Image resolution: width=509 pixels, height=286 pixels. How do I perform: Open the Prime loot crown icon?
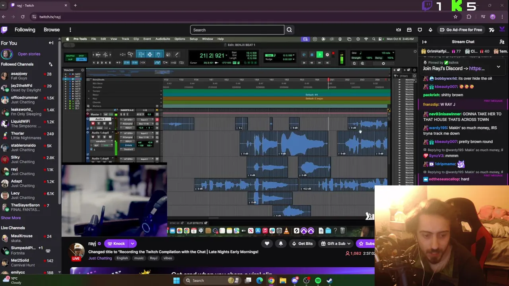398,30
